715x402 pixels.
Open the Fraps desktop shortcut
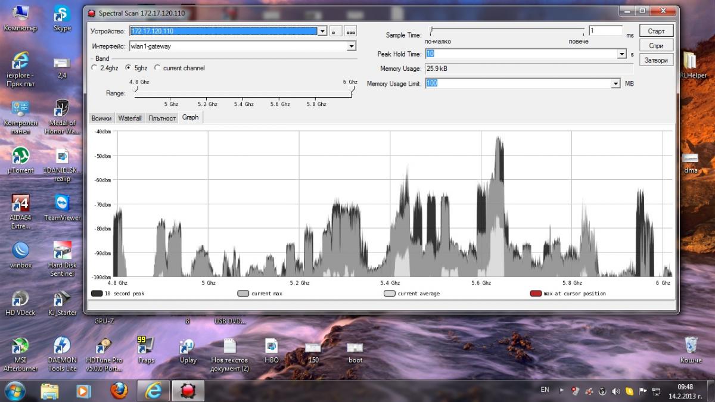[146, 346]
